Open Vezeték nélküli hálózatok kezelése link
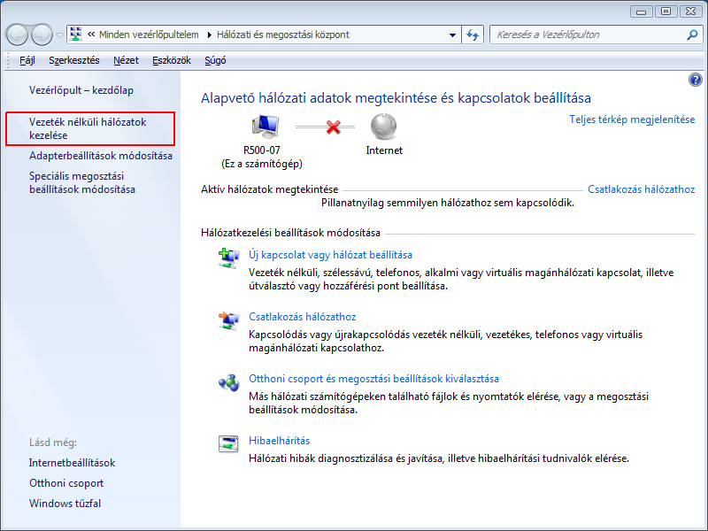This screenshot has height=531, width=708. (x=87, y=128)
